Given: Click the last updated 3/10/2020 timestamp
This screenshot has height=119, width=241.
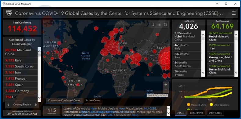Looking at the screenshot, I should click(22, 114).
